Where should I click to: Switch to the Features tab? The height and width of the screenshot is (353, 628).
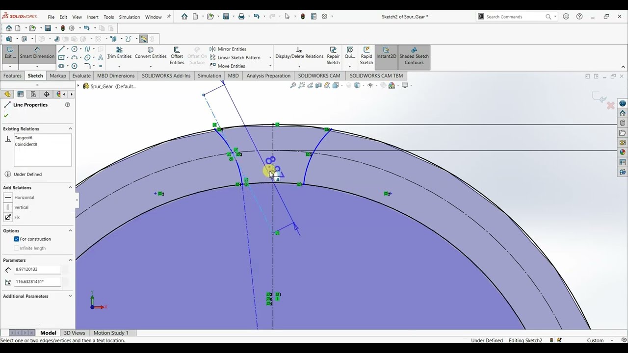tap(12, 76)
